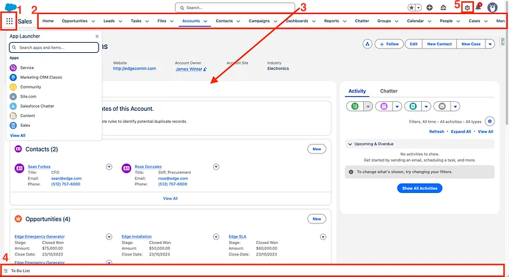Click Rose Gonzalez contact icon
Viewport: 509px width, 277px height.
click(126, 169)
